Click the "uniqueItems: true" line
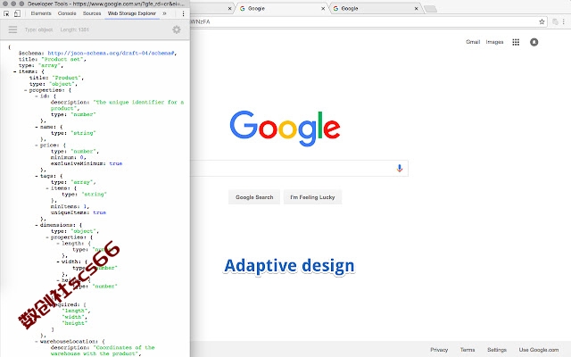The width and height of the screenshot is (571, 357). (x=79, y=212)
